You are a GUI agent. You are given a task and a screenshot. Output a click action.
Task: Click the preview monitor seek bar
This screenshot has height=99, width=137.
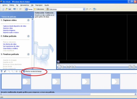pos(97,64)
